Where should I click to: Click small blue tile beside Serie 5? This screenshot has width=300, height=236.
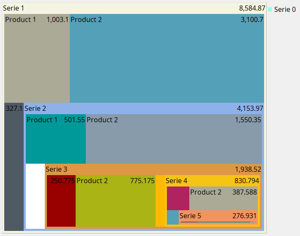pos(173,217)
